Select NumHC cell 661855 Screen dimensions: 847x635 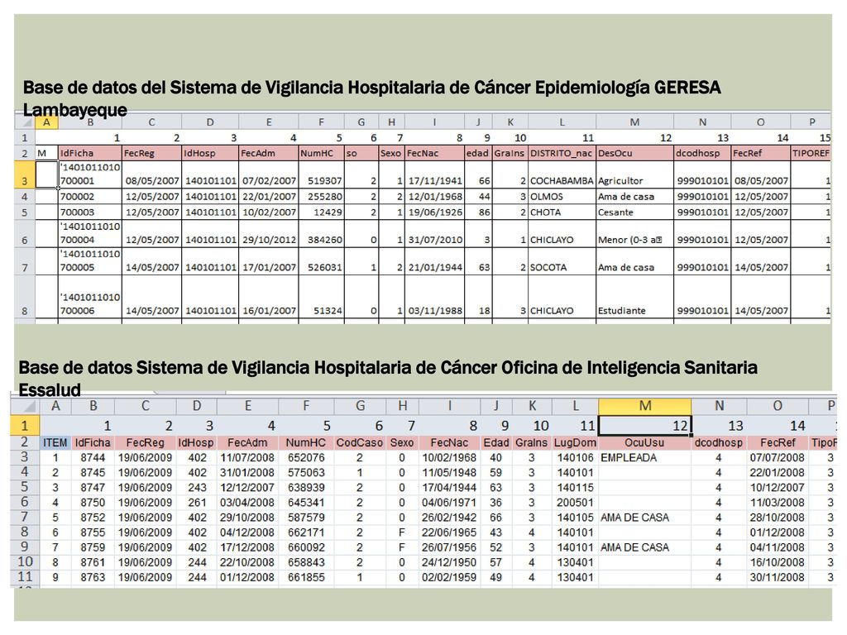click(x=306, y=577)
